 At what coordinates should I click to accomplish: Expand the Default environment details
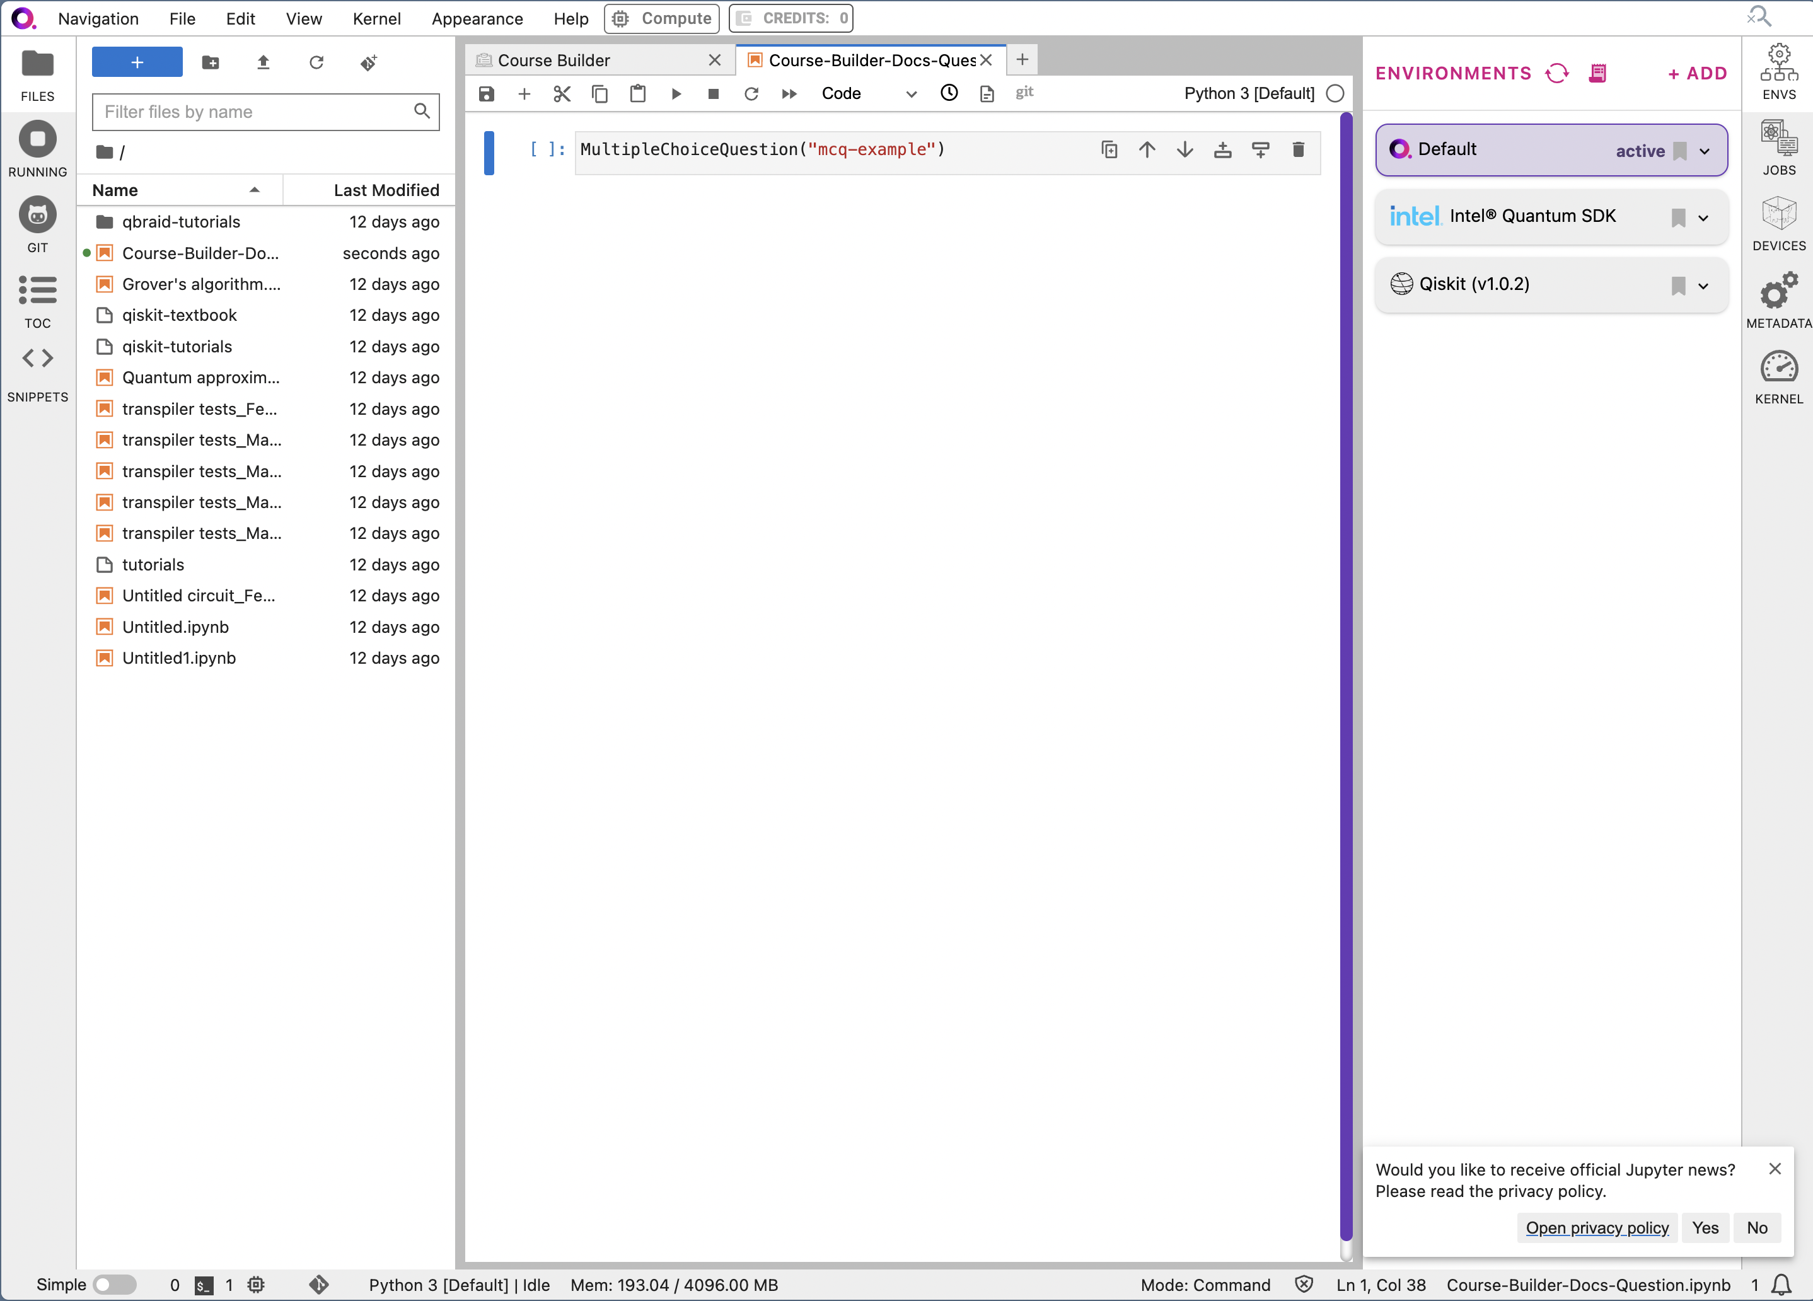click(1705, 151)
